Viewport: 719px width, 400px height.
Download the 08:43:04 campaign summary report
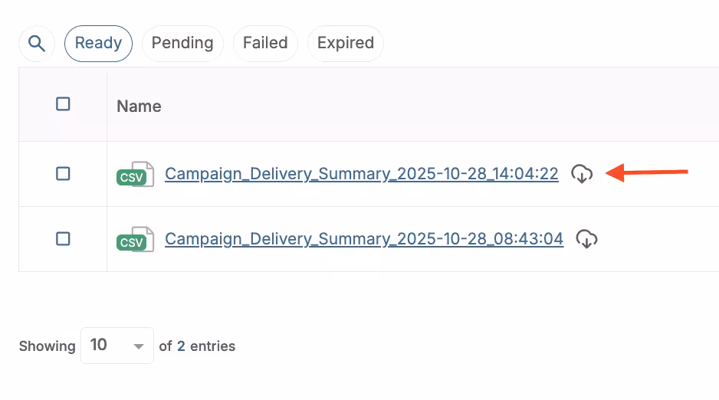tap(586, 239)
